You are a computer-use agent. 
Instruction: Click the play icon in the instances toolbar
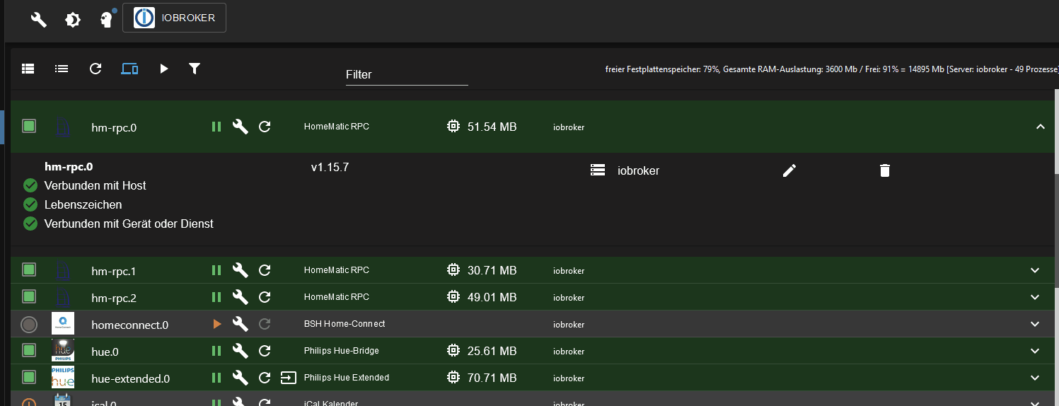(164, 69)
